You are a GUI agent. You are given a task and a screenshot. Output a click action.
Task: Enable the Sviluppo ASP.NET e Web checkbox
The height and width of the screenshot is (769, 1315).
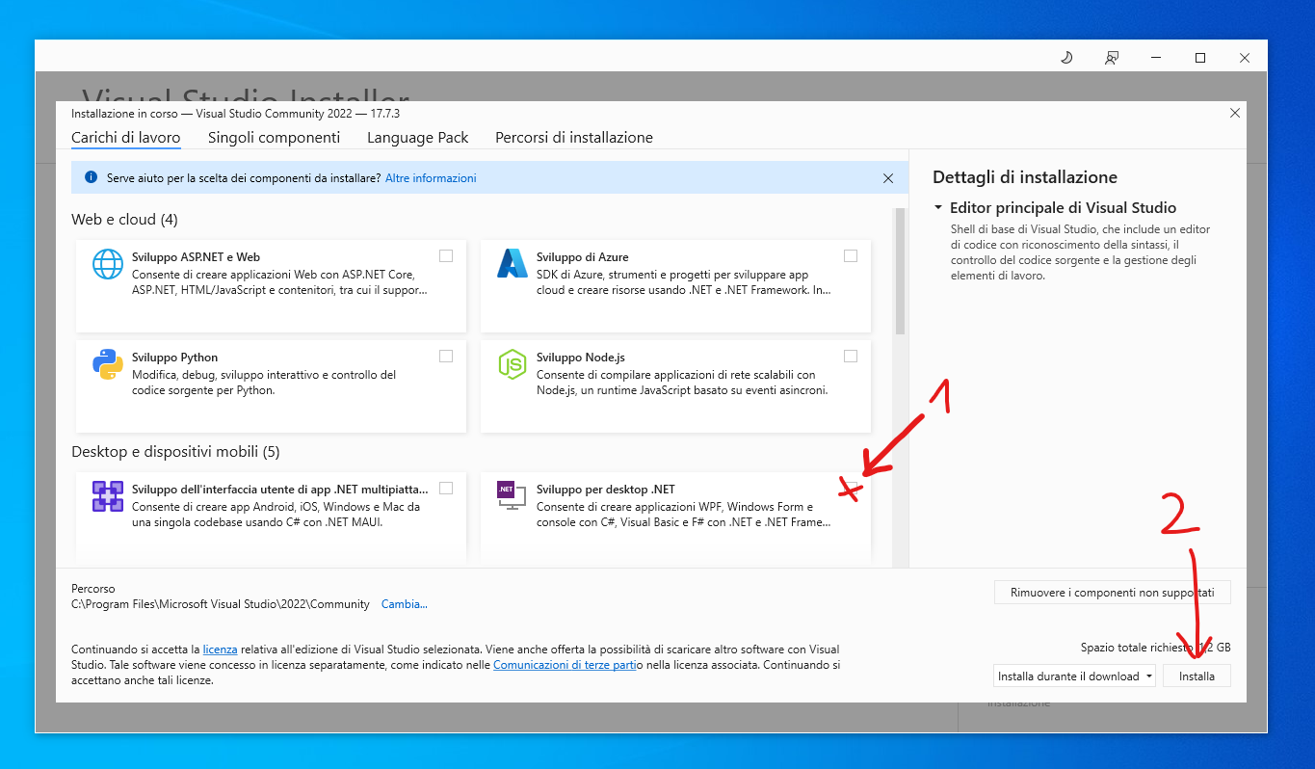pos(446,256)
